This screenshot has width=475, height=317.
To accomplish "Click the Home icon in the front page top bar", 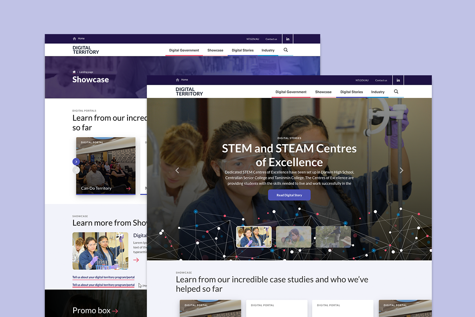I will click(178, 80).
